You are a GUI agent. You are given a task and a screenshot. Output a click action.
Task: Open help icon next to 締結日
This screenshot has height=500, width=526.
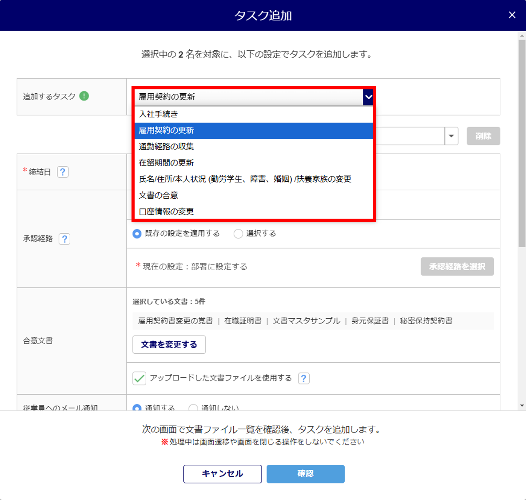pos(63,172)
